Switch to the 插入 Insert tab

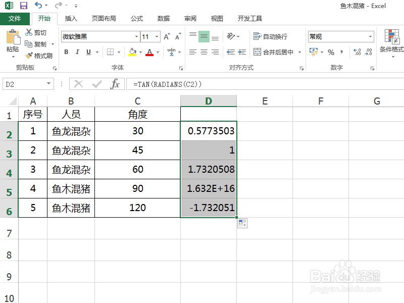[x=71, y=19]
